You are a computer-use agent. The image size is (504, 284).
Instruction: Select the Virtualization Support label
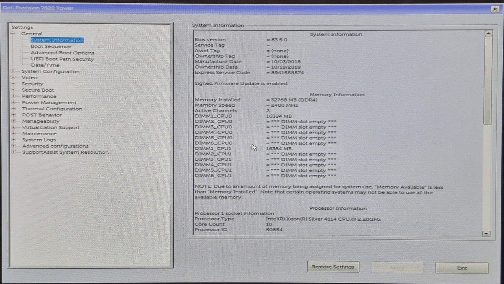tap(51, 127)
